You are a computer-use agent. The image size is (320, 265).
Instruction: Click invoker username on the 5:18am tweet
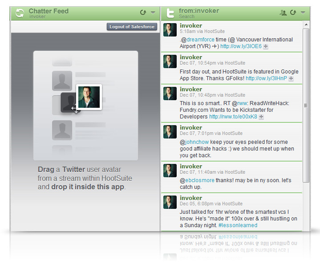[x=191, y=25]
